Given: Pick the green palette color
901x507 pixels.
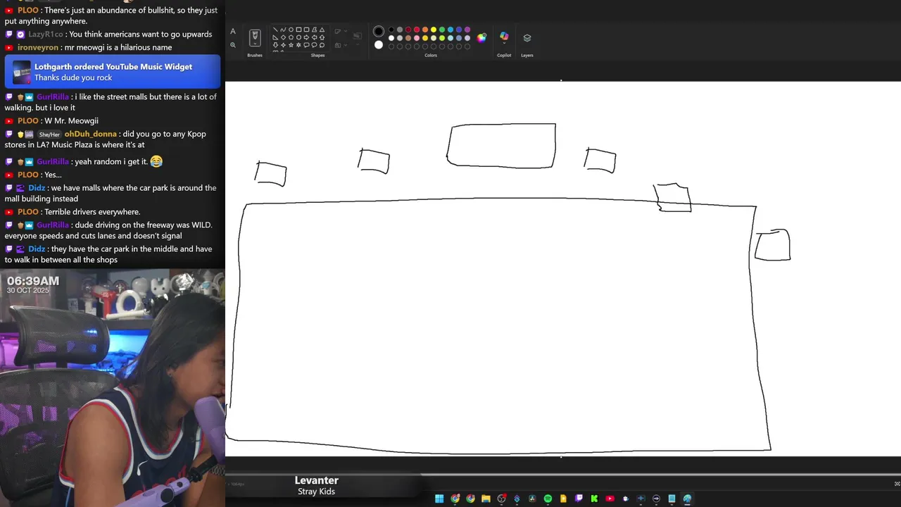Looking at the screenshot, I should (x=442, y=30).
